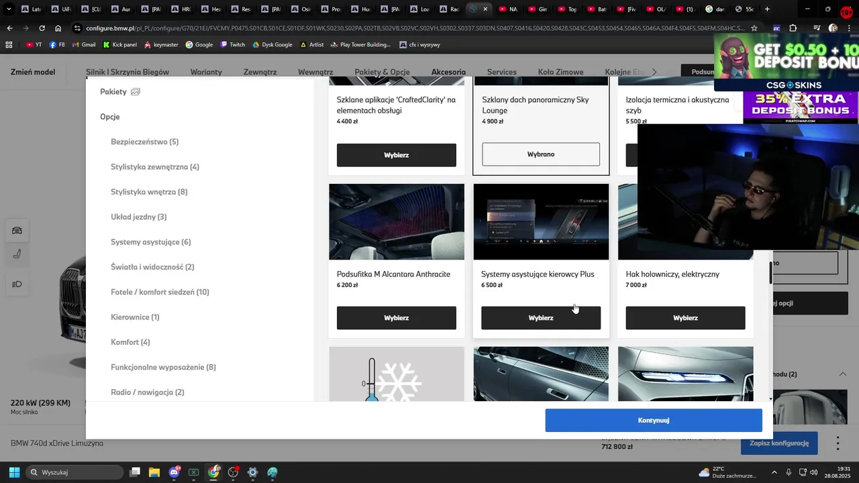859x483 pixels.
Task: Show exterior car view icon in sidebar
Action: (x=17, y=230)
